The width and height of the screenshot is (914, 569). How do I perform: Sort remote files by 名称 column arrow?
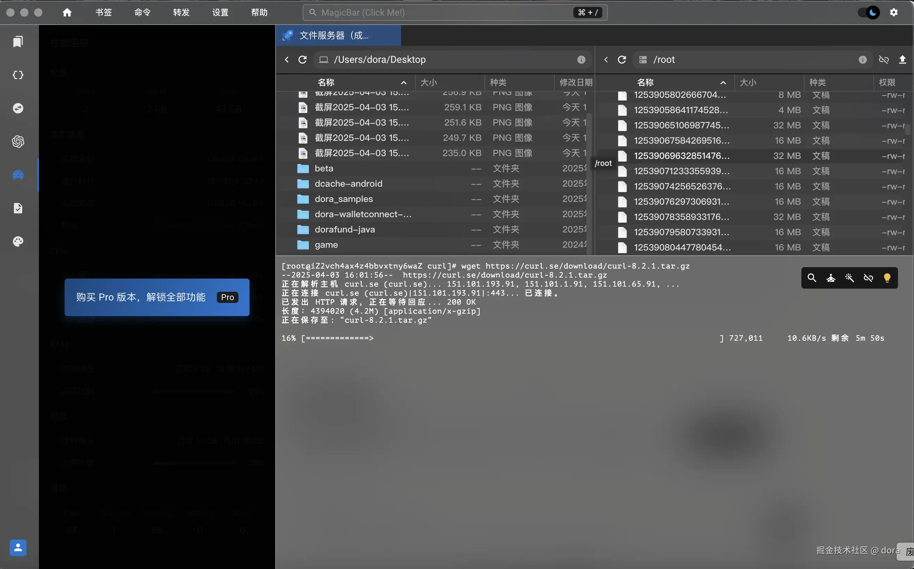click(x=723, y=83)
